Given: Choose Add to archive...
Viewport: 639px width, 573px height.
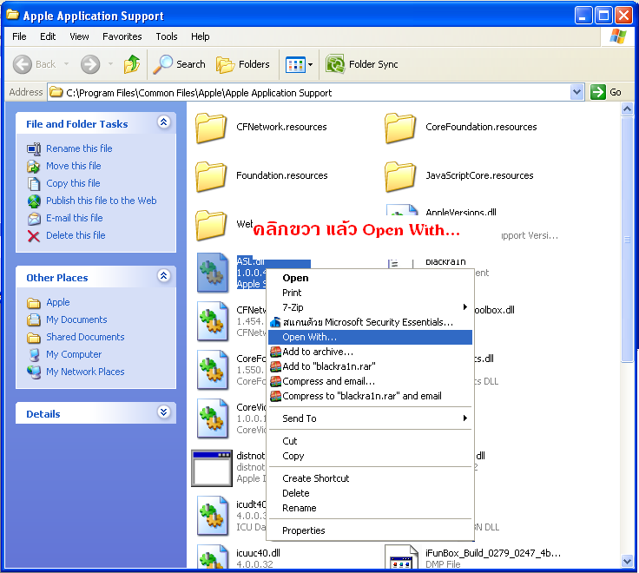Looking at the screenshot, I should pos(370,352).
